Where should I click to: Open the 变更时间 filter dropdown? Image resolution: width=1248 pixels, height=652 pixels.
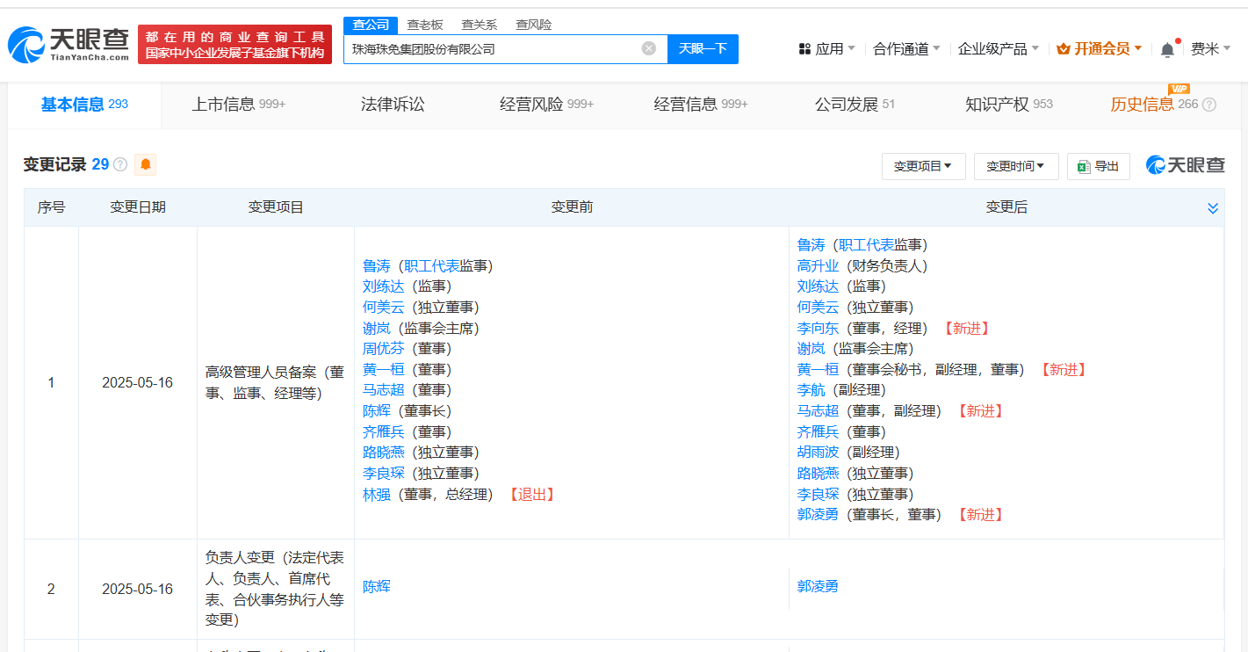(1016, 166)
